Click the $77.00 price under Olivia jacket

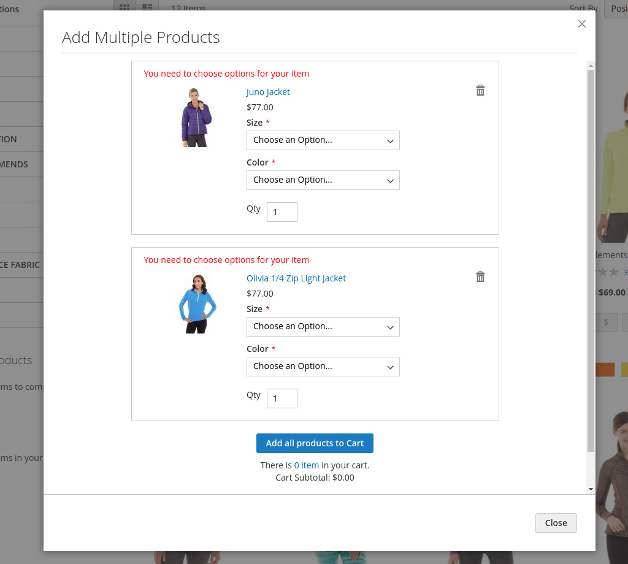coord(260,294)
